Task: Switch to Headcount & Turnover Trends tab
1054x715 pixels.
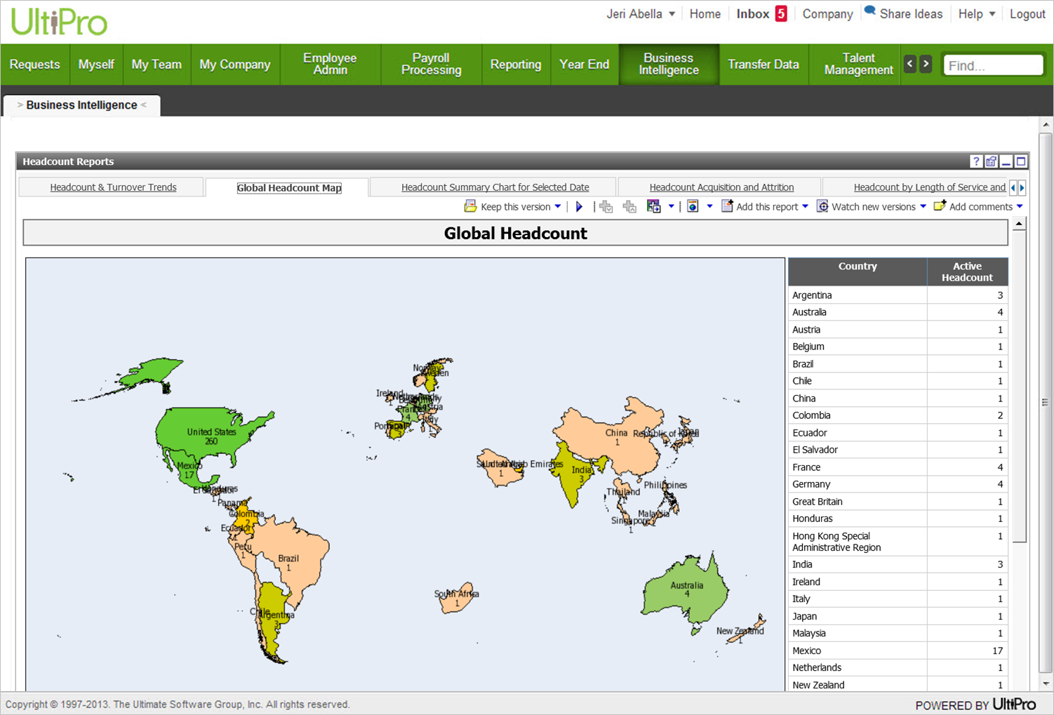Action: (x=113, y=187)
